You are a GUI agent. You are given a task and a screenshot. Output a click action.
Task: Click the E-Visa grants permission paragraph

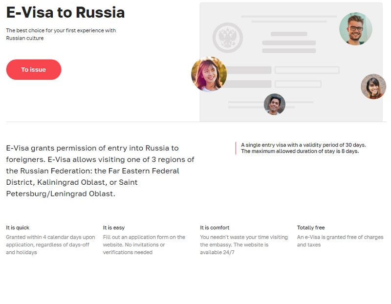pyautogui.click(x=100, y=171)
